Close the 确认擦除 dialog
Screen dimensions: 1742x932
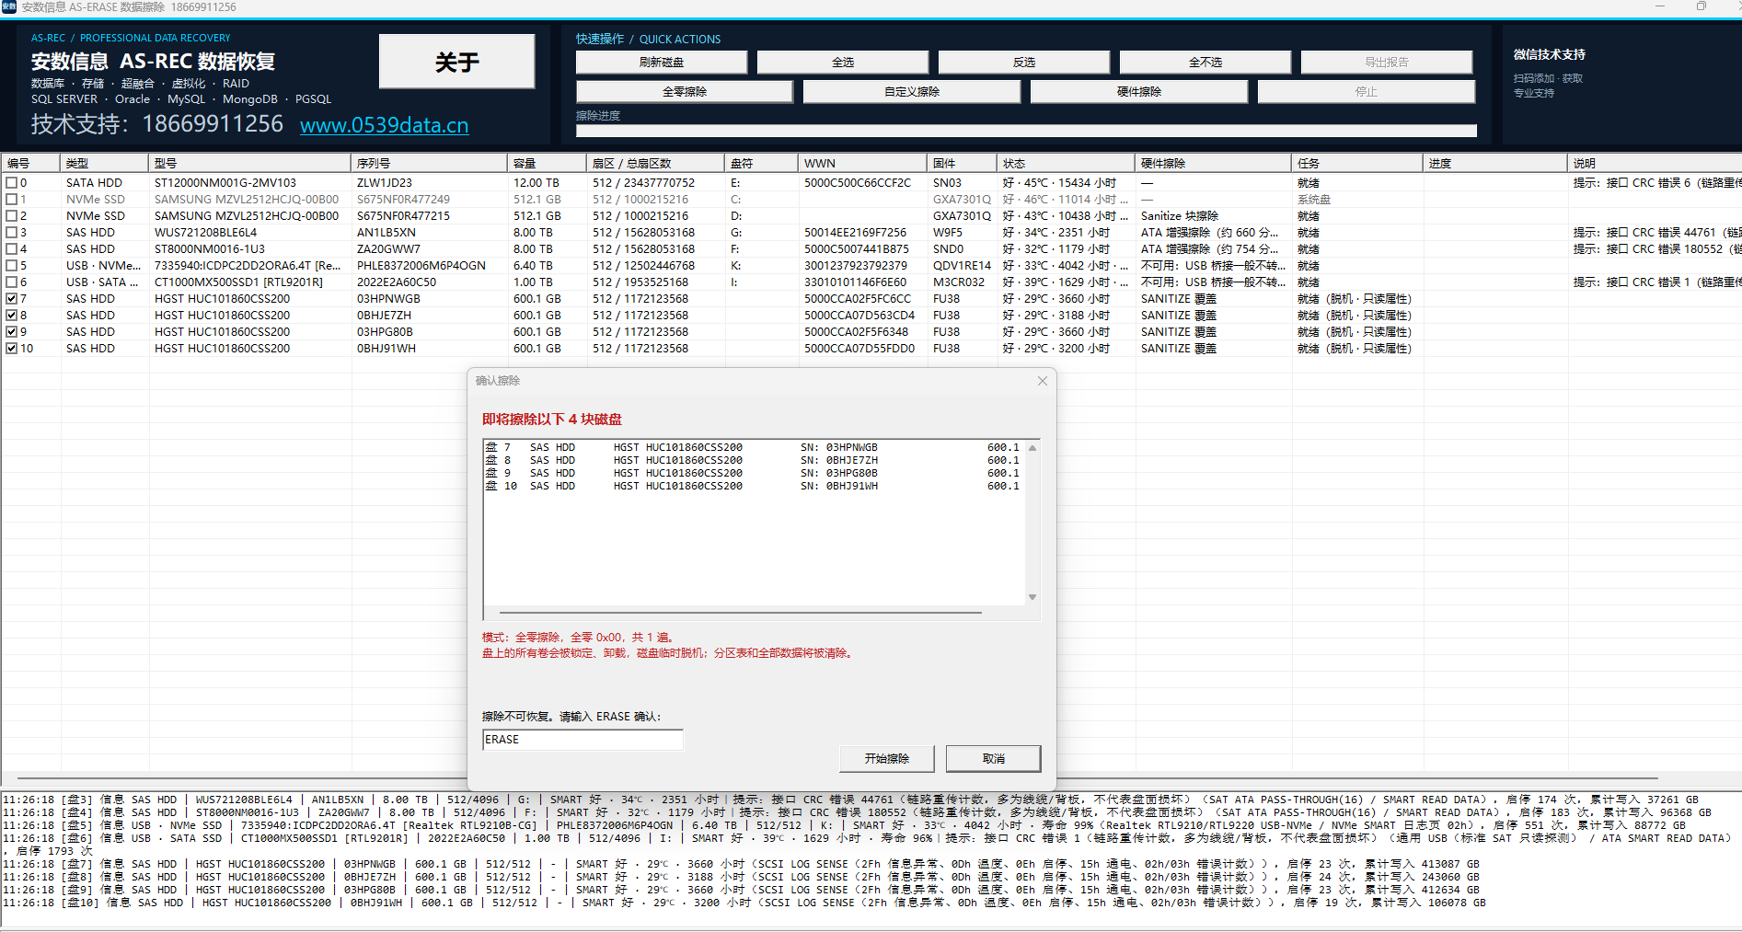(1042, 381)
